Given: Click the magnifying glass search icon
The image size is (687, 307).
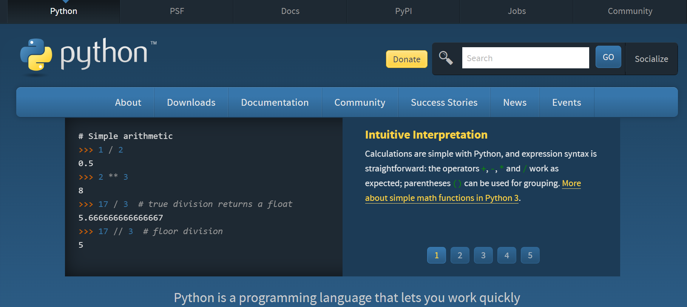Looking at the screenshot, I should (446, 58).
